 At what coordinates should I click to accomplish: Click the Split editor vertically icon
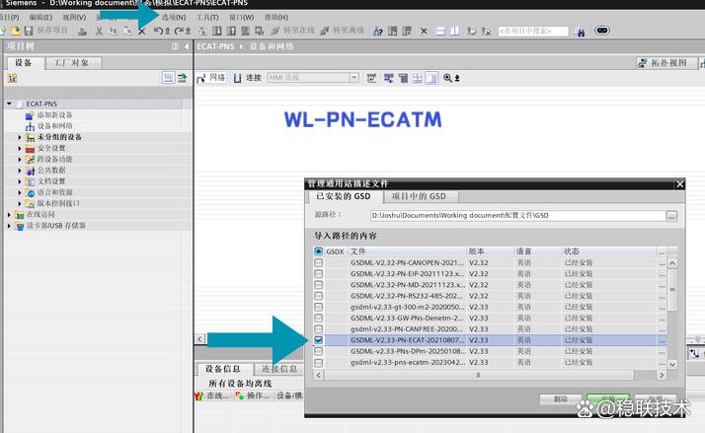455,31
